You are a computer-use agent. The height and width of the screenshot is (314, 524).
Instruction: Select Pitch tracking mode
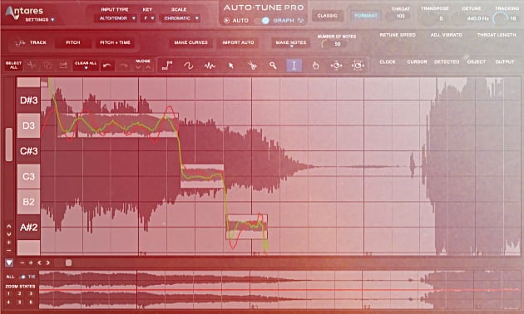pos(73,42)
